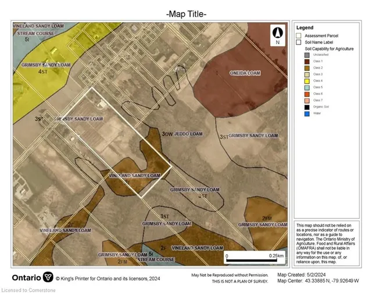The image size is (372, 293).
Task: Click the Licensed to Cornerstone watermark
Action: click(30, 289)
